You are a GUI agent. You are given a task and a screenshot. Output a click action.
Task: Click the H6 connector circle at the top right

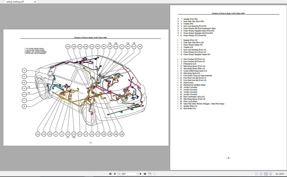[140, 47]
